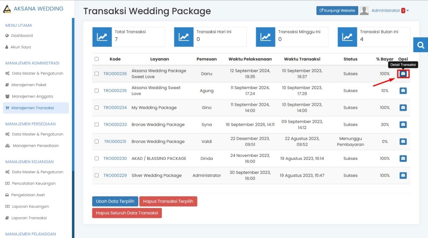Sort table by Waktu Transaksi column header

coord(302,59)
